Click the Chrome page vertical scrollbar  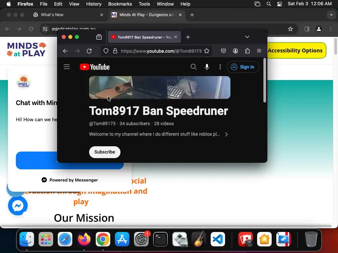tap(335, 46)
